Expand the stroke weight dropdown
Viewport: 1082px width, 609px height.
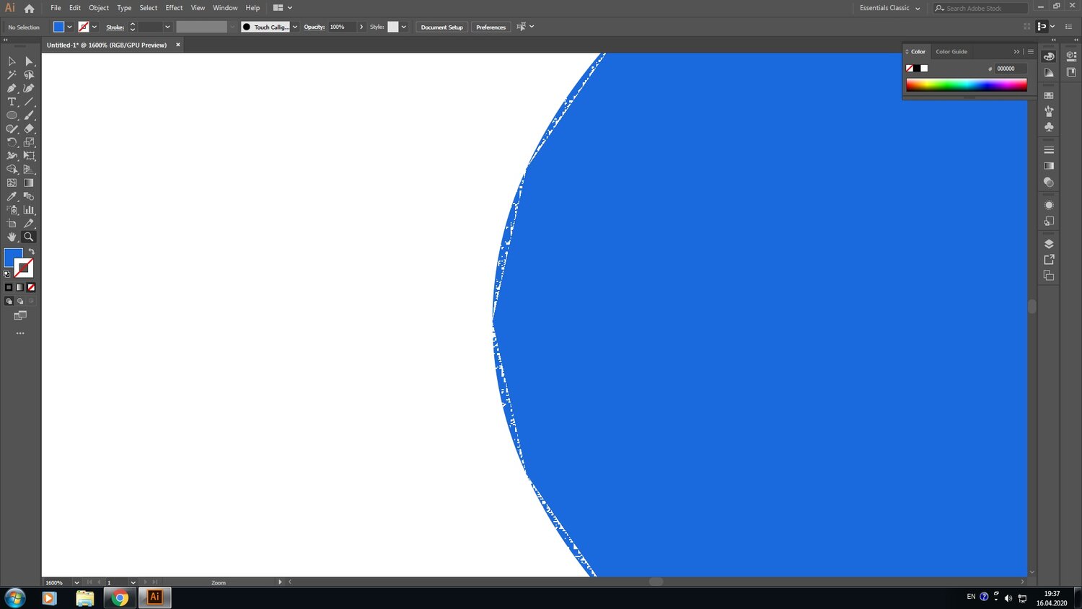pos(167,27)
